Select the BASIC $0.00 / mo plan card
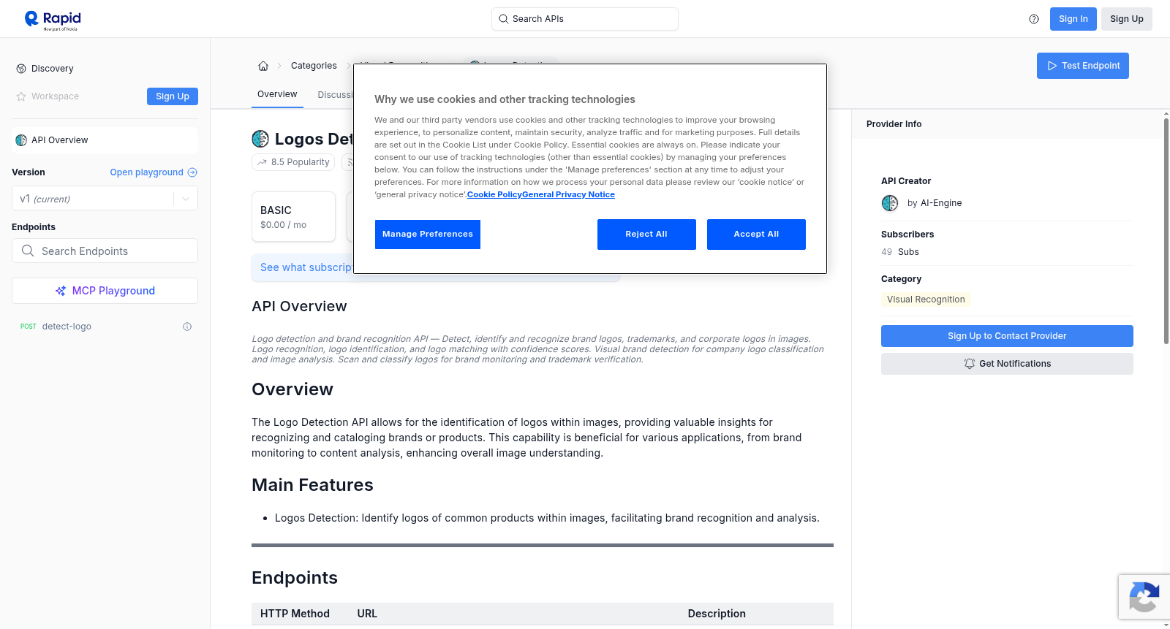Screen dimensions: 1170x629 click(x=293, y=217)
